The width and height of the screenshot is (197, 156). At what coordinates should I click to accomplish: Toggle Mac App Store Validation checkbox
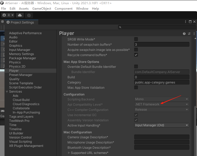click(136, 87)
